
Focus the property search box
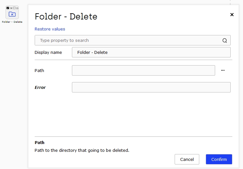(133, 40)
